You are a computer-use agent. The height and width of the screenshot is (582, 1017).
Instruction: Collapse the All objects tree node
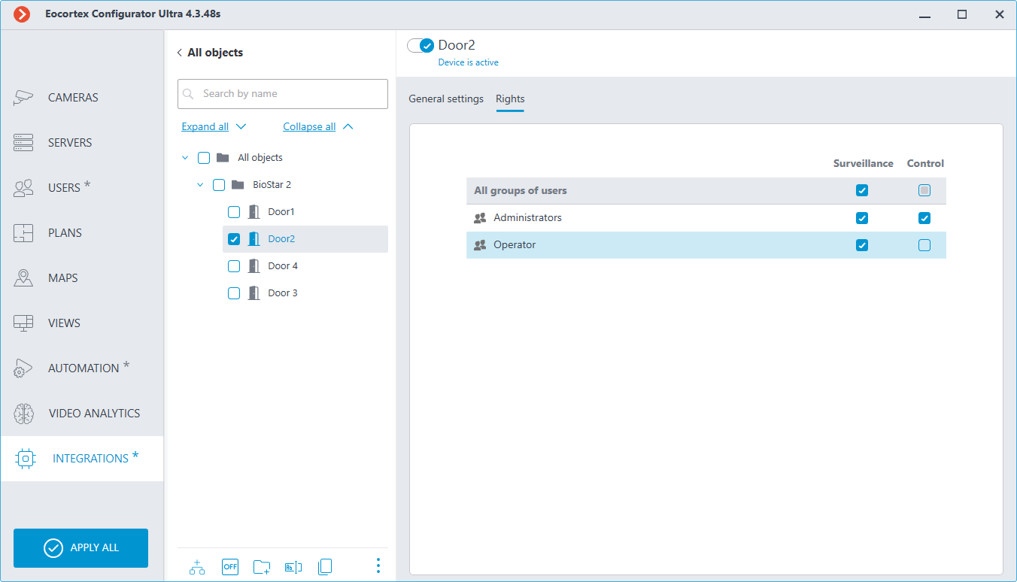click(x=185, y=158)
